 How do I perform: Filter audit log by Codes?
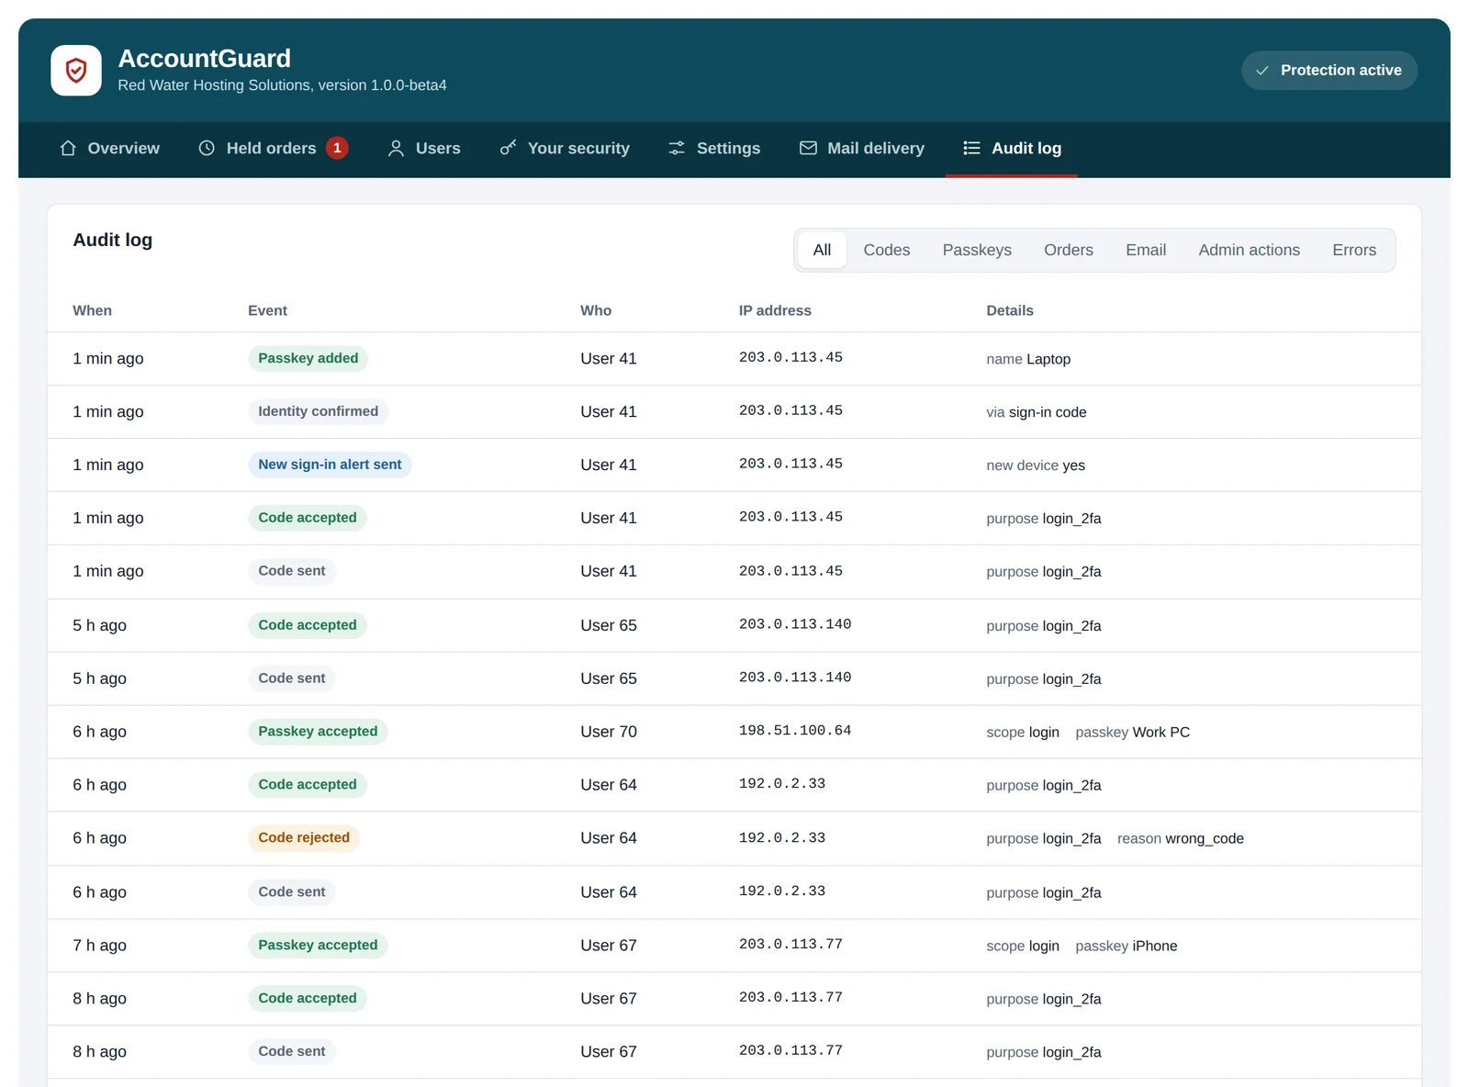887,250
